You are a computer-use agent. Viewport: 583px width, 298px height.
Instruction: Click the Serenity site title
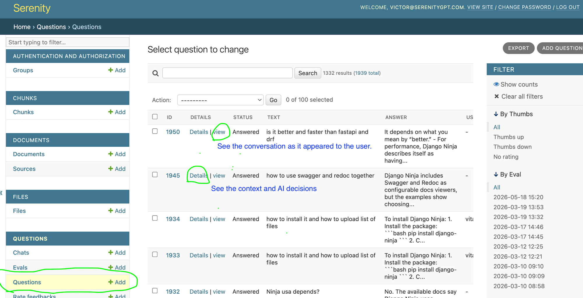click(32, 8)
